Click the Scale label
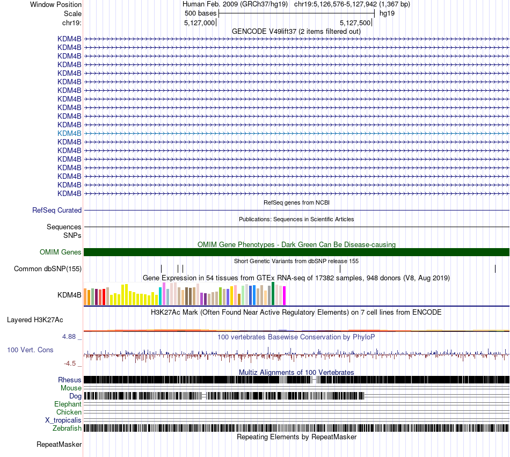 [x=72, y=13]
